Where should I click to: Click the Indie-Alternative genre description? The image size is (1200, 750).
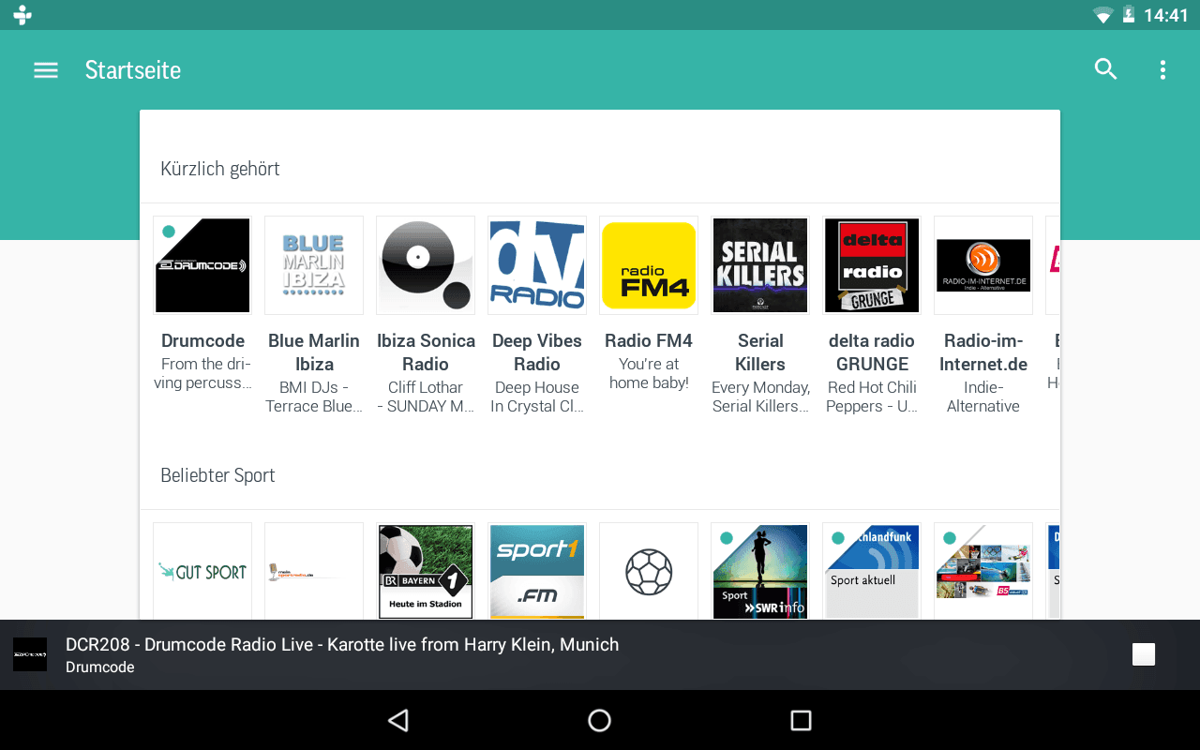[x=983, y=397]
